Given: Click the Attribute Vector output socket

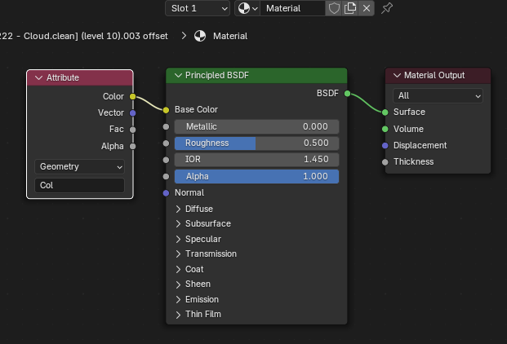Looking at the screenshot, I should pos(132,113).
